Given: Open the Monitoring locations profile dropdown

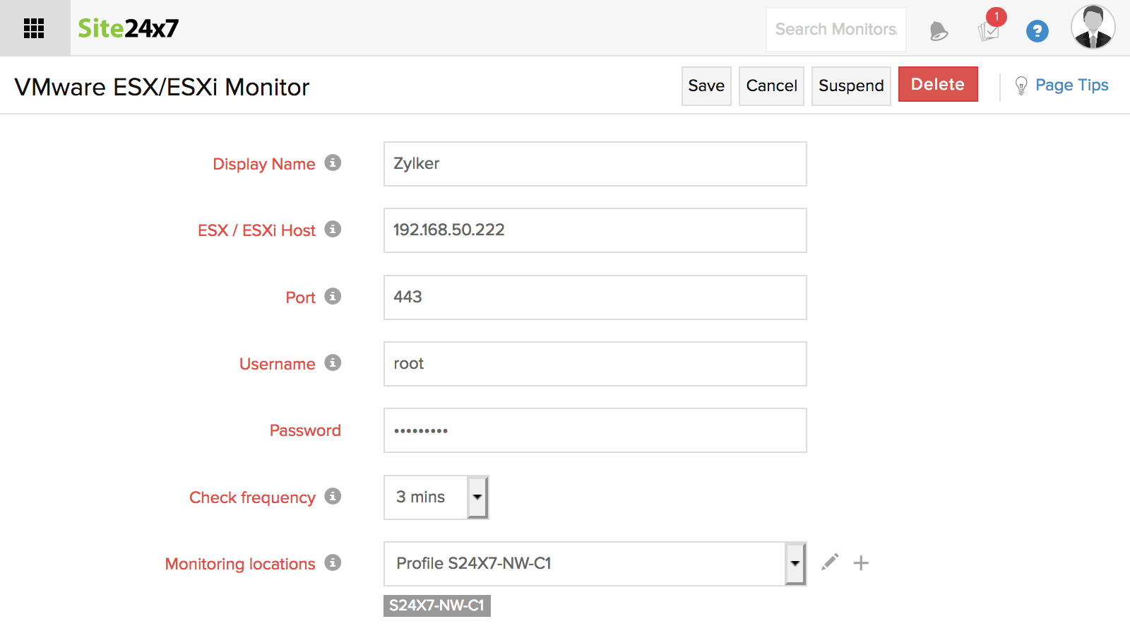Looking at the screenshot, I should [795, 564].
